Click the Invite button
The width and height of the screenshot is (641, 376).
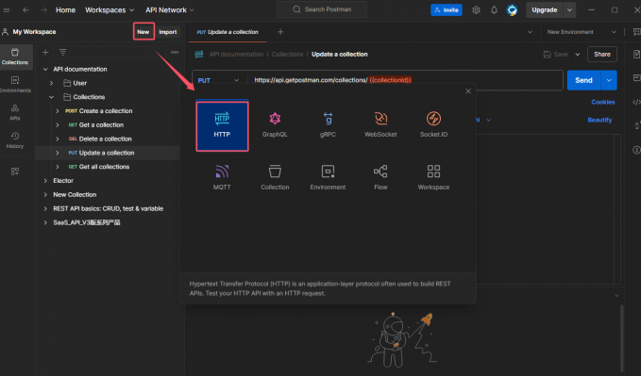(447, 10)
